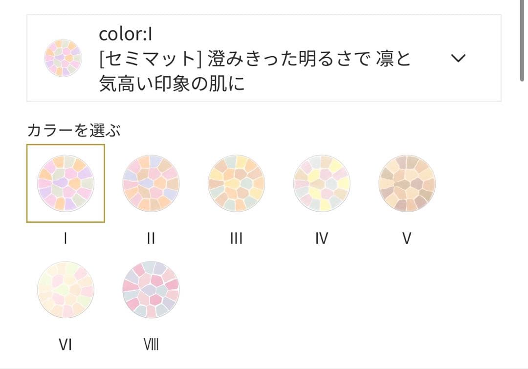Select the color VIII pink powder swatch

pyautogui.click(x=151, y=289)
